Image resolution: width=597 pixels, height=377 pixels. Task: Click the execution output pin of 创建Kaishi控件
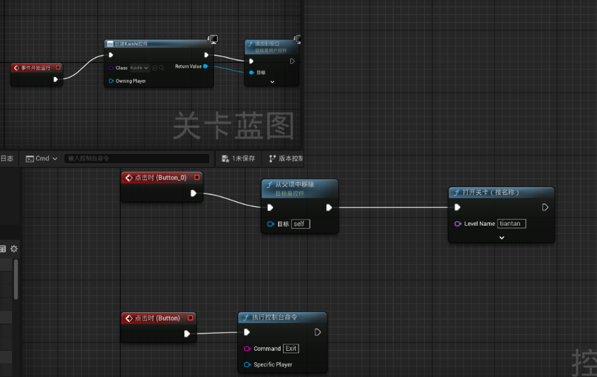pyautogui.click(x=206, y=55)
